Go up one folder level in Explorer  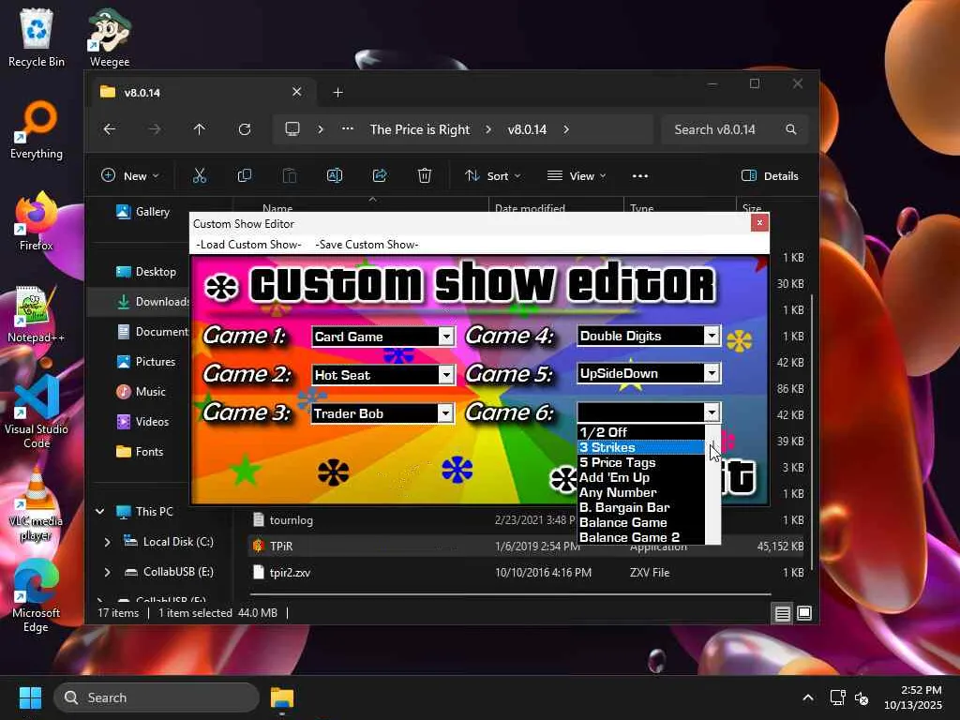(x=199, y=129)
